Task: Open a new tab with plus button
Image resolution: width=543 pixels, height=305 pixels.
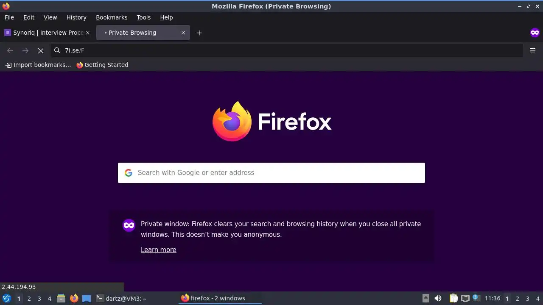Action: [199, 33]
